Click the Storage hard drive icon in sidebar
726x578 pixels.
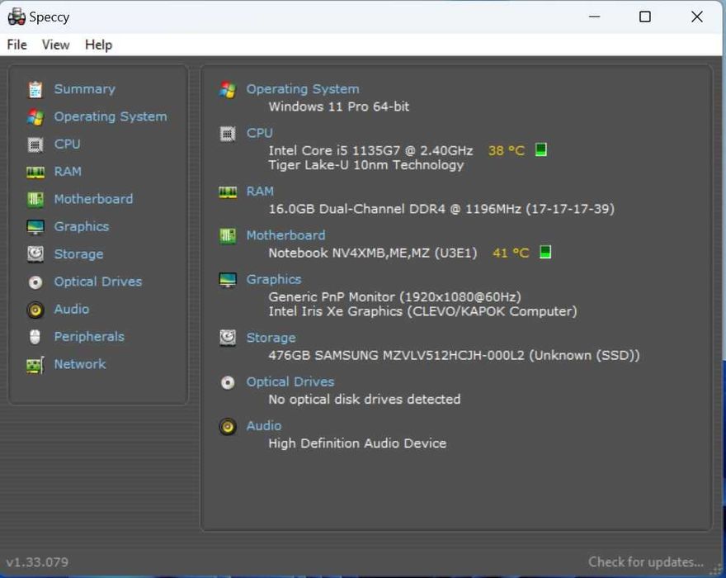tap(35, 254)
